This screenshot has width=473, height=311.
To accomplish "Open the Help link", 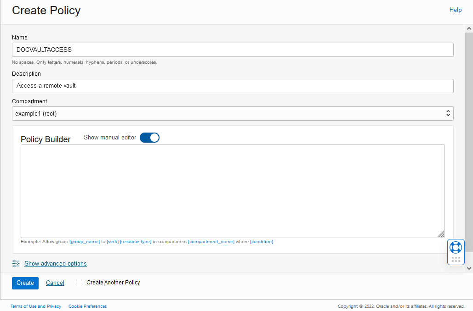I will coord(455,10).
